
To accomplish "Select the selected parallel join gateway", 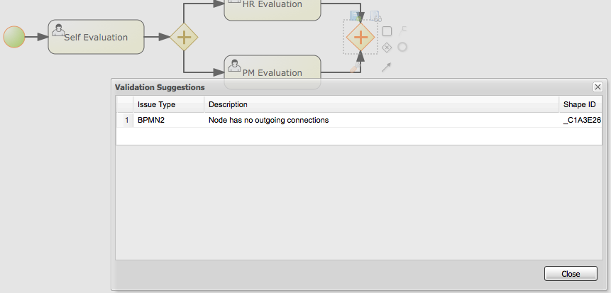I will tap(360, 36).
